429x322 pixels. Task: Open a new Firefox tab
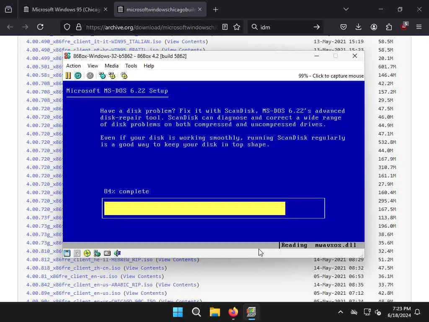[216, 10]
